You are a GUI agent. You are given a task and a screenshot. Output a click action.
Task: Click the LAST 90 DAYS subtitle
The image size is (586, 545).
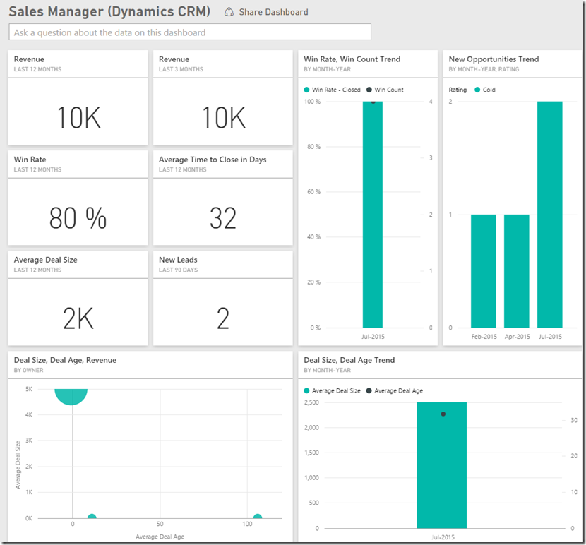coord(178,270)
